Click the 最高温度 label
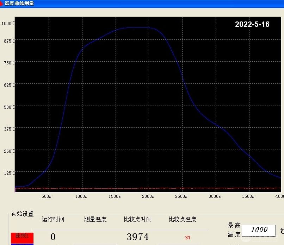Image resolution: width=284 pixels, height=245 pixels. [234, 230]
